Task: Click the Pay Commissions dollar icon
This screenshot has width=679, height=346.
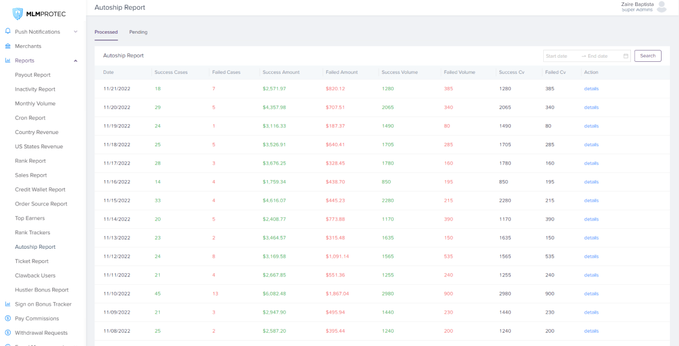Action: point(8,318)
